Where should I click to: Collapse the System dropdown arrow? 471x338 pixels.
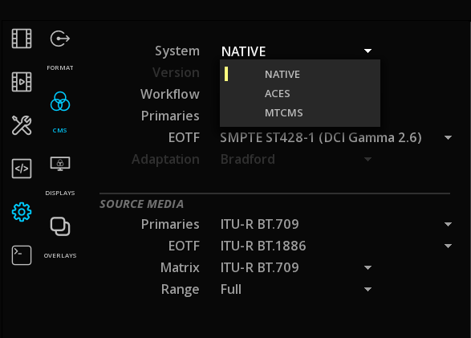click(x=367, y=51)
